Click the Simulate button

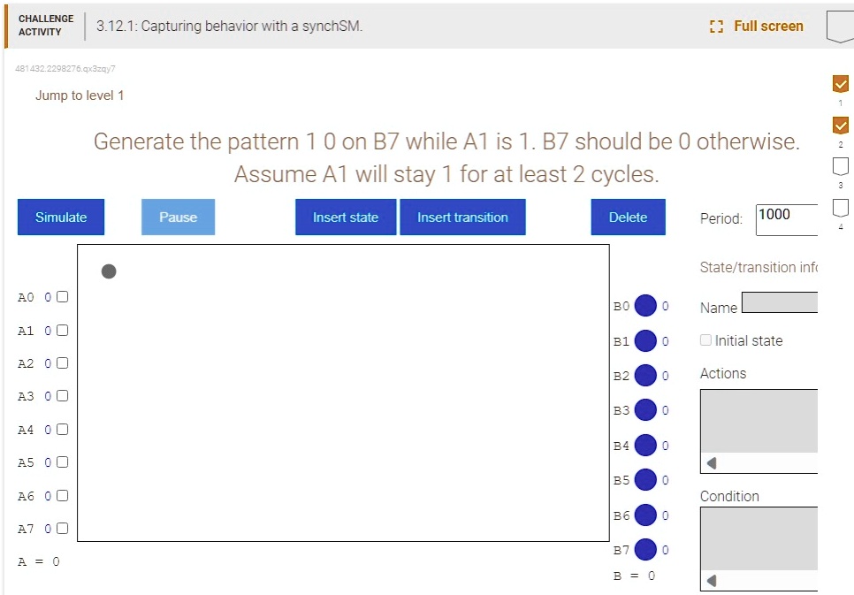[x=60, y=217]
